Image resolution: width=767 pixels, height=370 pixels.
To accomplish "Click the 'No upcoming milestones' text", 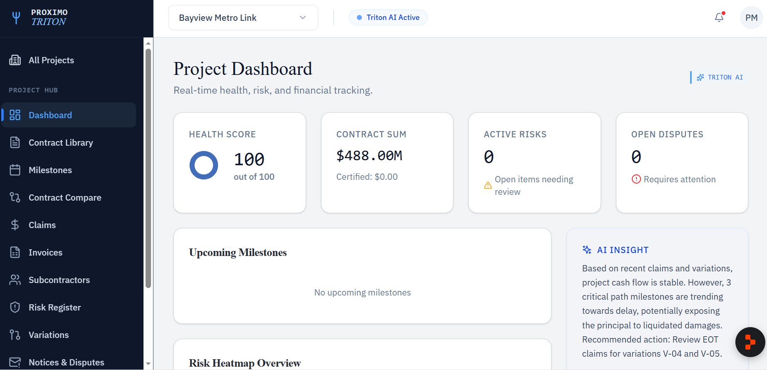I will click(x=362, y=293).
